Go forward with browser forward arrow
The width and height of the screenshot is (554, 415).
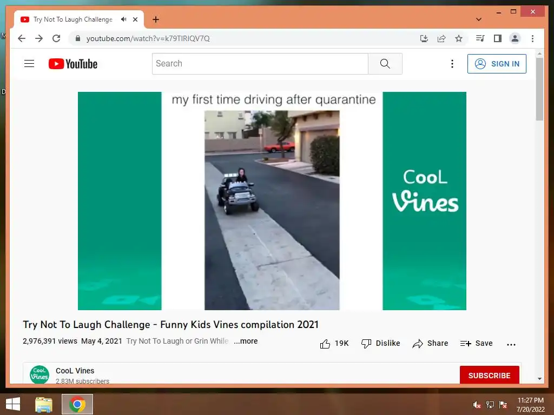point(39,38)
